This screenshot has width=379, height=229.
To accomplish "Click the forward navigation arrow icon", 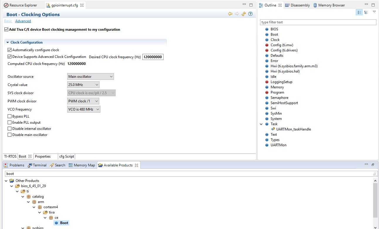I will click(x=237, y=14).
